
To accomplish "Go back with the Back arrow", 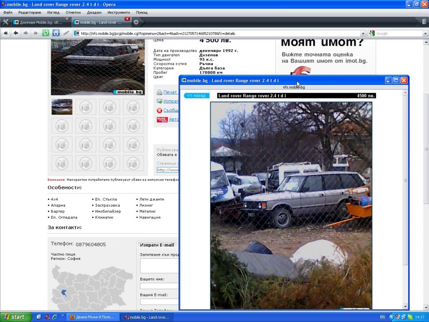I will [x=16, y=33].
